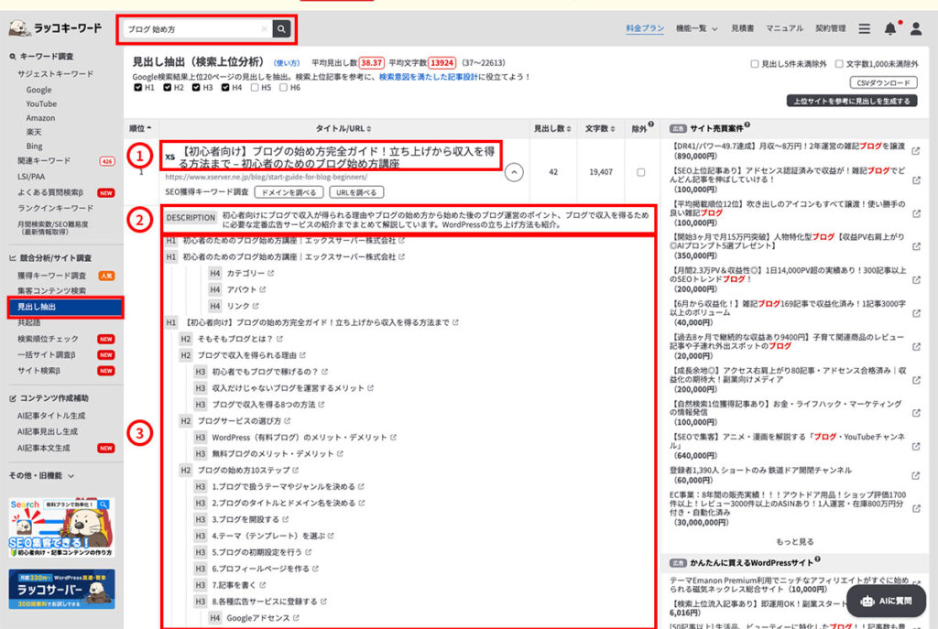Image resolution: width=938 pixels, height=629 pixels.
Task: Expand the 機能一覧 dropdown
Action: (x=696, y=29)
